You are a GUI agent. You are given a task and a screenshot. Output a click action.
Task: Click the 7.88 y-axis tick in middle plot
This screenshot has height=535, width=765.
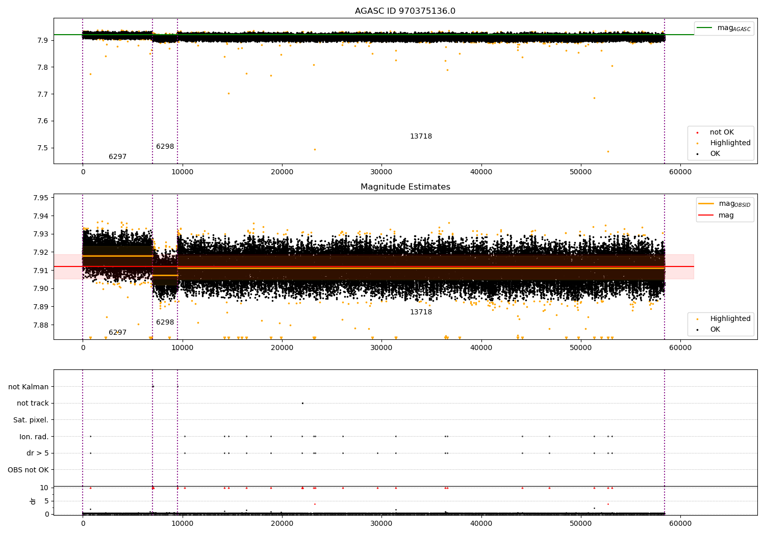point(40,325)
